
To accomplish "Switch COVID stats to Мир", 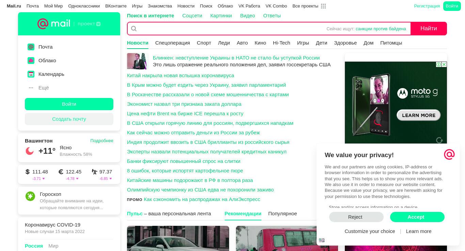I will (x=53, y=246).
